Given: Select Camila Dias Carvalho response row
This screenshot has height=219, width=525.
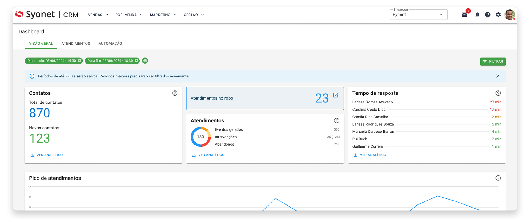Looking at the screenshot, I should (x=427, y=117).
